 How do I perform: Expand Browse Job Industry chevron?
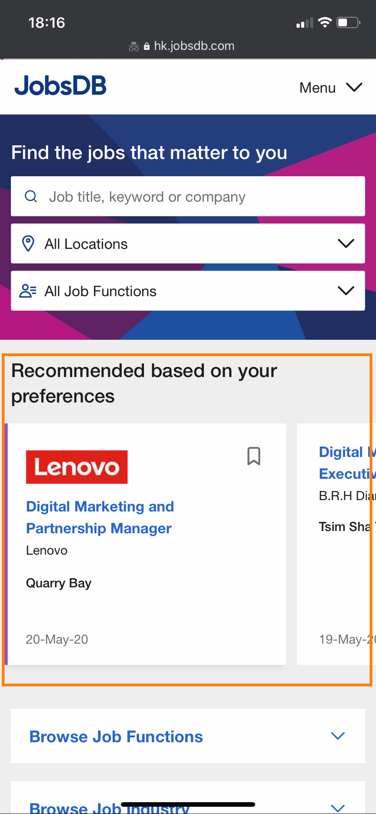tap(338, 808)
